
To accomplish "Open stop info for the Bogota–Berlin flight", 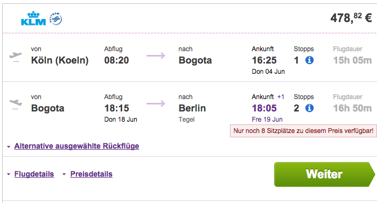I will click(x=310, y=108).
